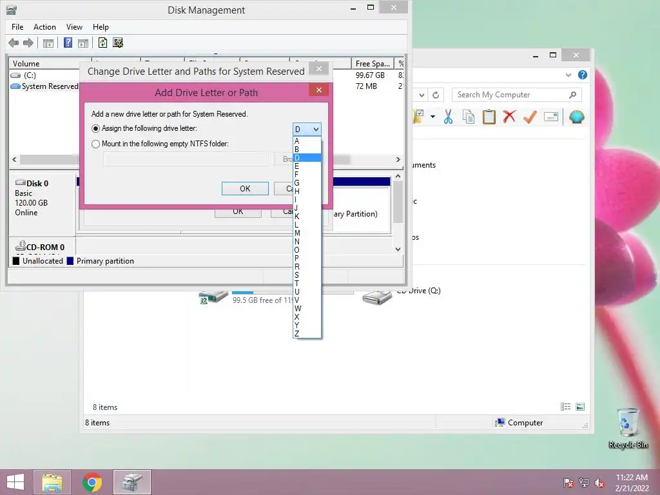Open Classic Shell settings via the shell icon
The height and width of the screenshot is (495, 660).
click(577, 117)
